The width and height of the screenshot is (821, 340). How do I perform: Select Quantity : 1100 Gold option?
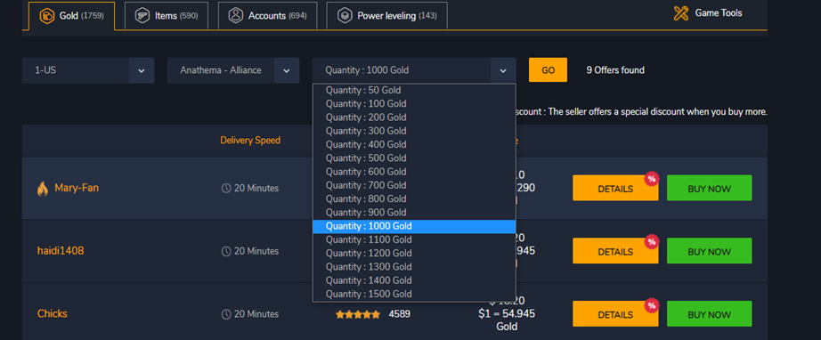(x=414, y=239)
